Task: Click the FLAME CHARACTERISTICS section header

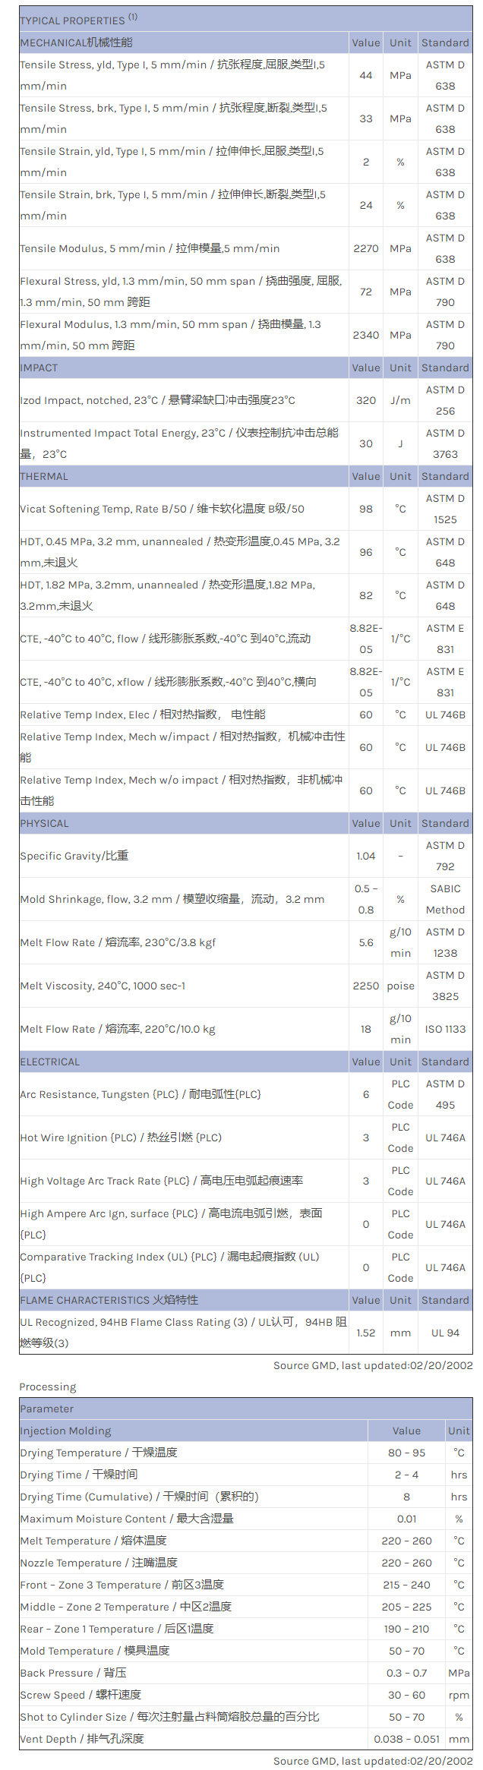Action: click(x=109, y=1301)
